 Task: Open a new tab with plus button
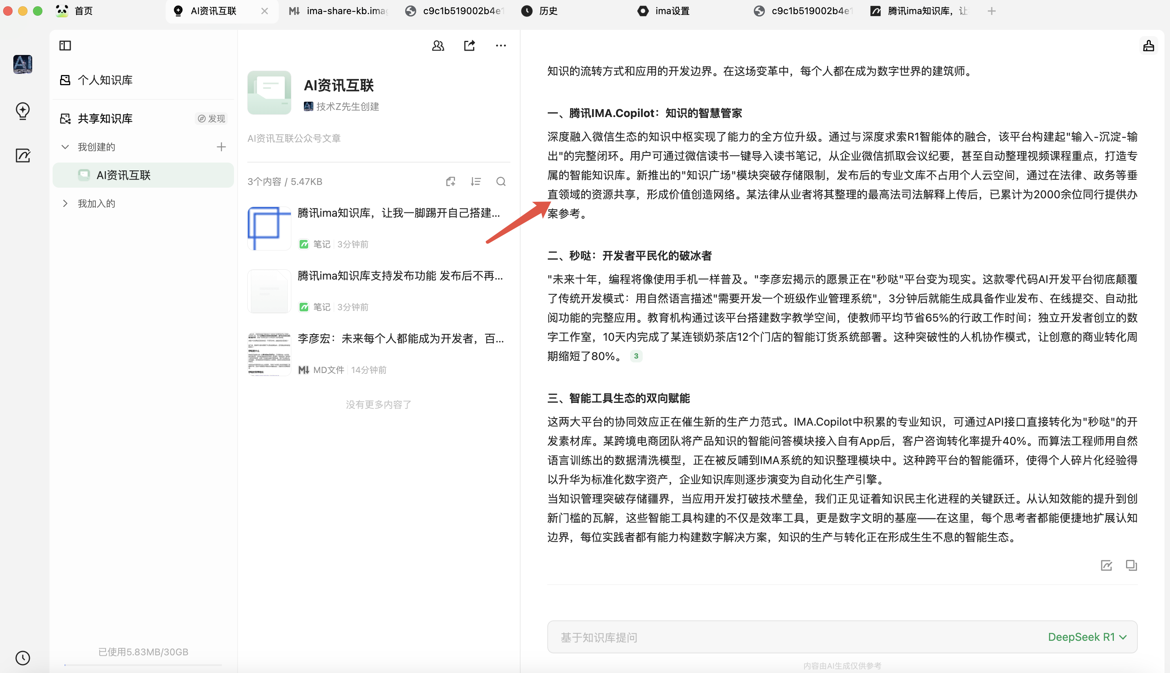pyautogui.click(x=992, y=11)
